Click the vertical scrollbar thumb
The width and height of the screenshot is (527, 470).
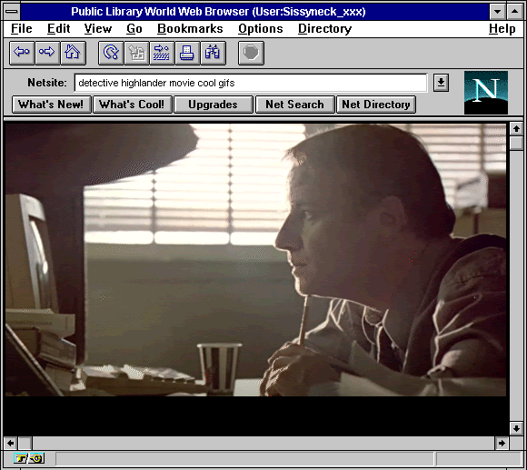[x=516, y=143]
